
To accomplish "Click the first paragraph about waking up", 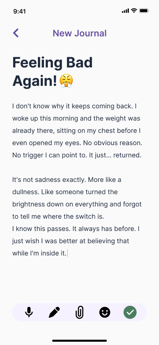I will (77, 131).
